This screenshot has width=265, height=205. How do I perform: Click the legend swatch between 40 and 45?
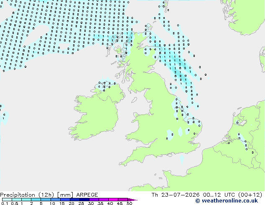[113, 200]
